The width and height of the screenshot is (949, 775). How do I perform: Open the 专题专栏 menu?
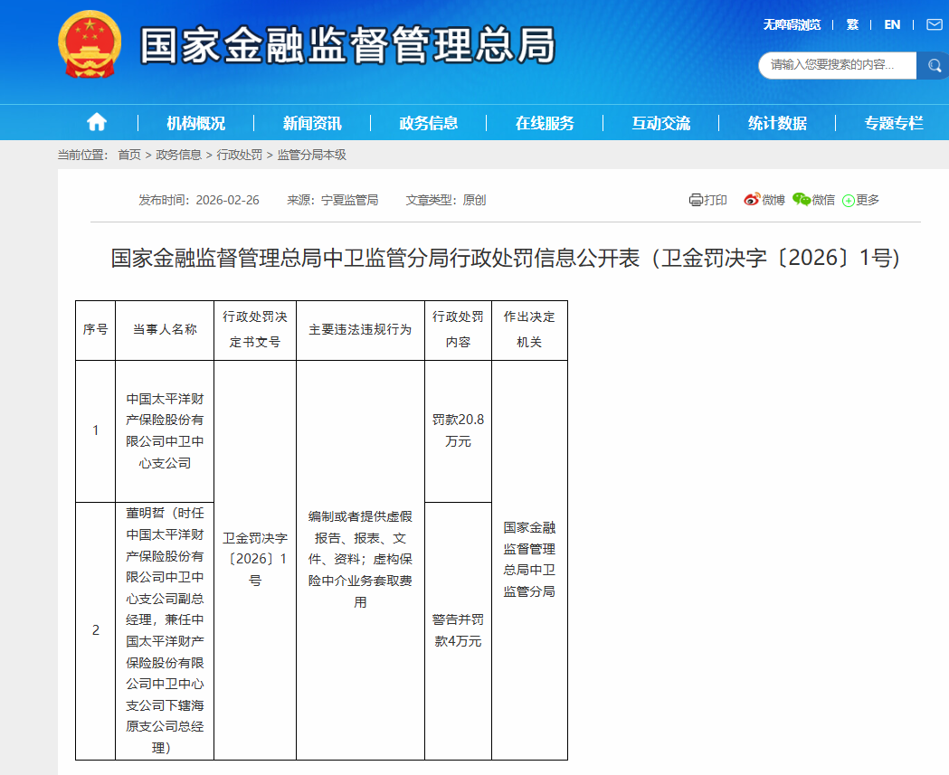click(x=893, y=123)
